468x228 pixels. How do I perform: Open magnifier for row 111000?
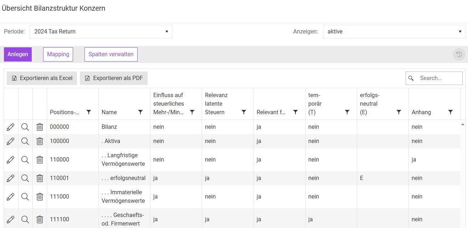25,197
